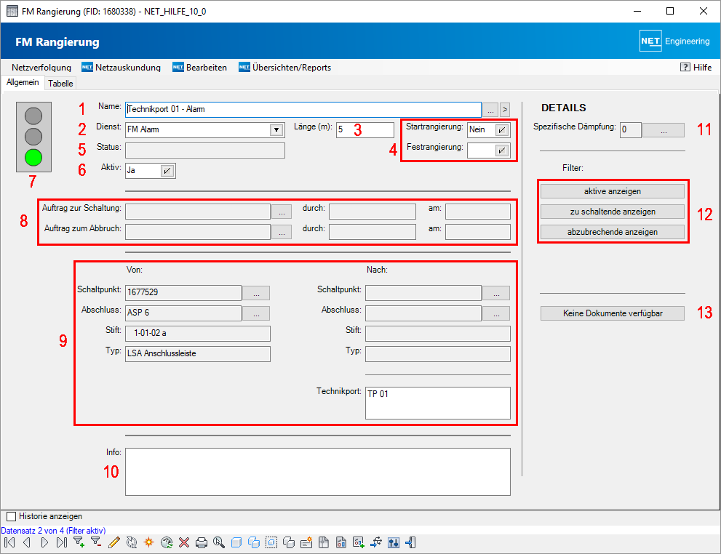Screen dimensions: 721x554
Task: Click the Länge (m) input field
Action: coord(365,130)
